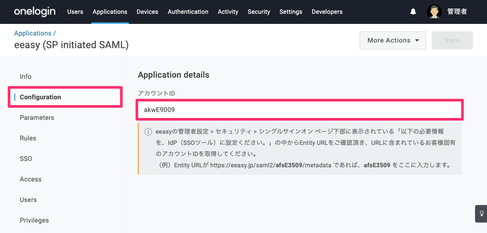Image resolution: width=487 pixels, height=233 pixels.
Task: Click example URL https://eeasy.jp/saml2/afsE3509/metadata
Action: pyautogui.click(x=271, y=165)
